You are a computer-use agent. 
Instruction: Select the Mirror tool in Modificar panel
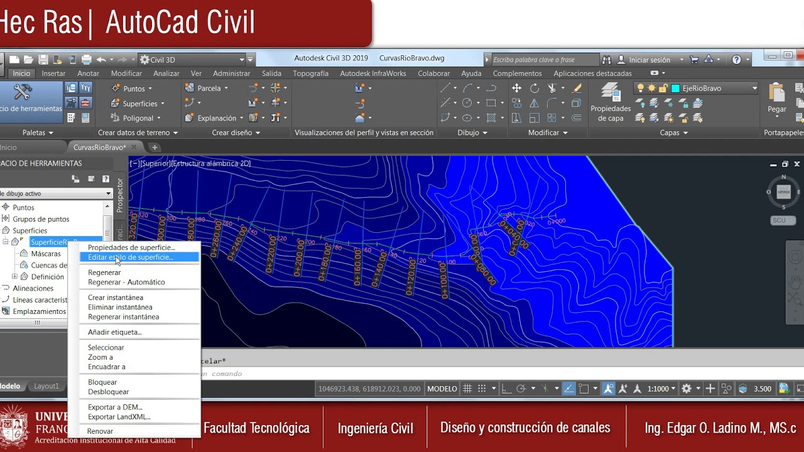[534, 103]
